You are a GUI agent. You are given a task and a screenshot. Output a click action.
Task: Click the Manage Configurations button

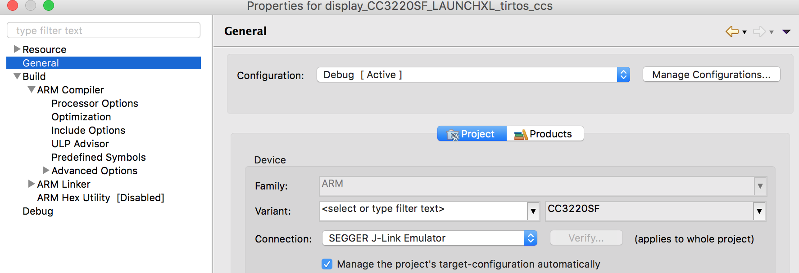[711, 75]
